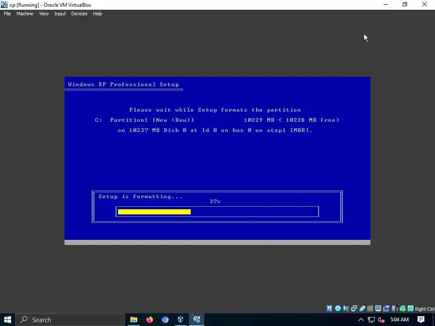Click 'Please wait while Setup formats' message

[215, 110]
